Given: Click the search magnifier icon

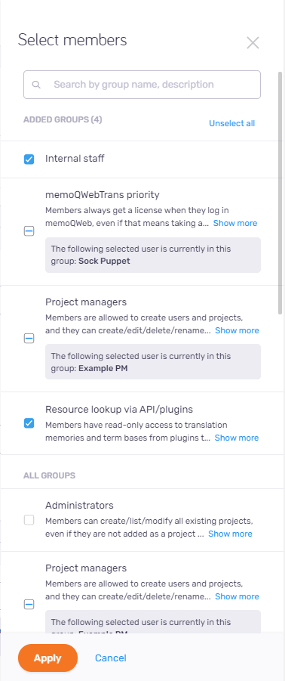Looking at the screenshot, I should [x=36, y=85].
